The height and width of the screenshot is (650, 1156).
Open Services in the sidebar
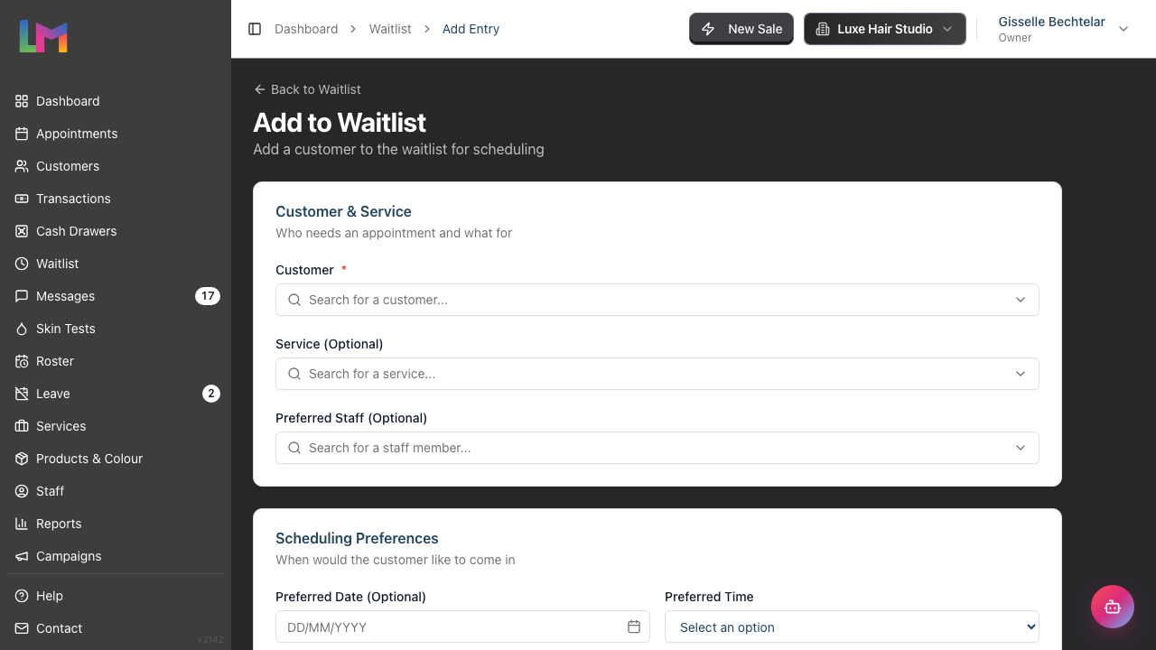click(116, 426)
